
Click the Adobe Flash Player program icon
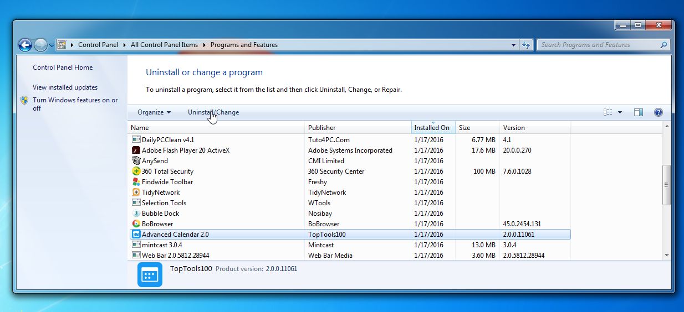click(x=136, y=150)
